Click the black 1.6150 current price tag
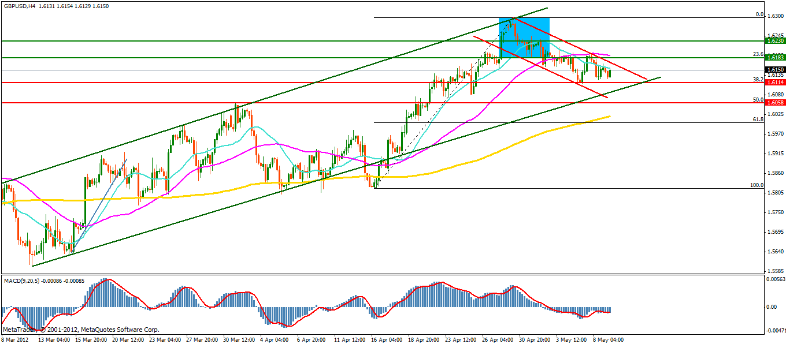 (774, 69)
